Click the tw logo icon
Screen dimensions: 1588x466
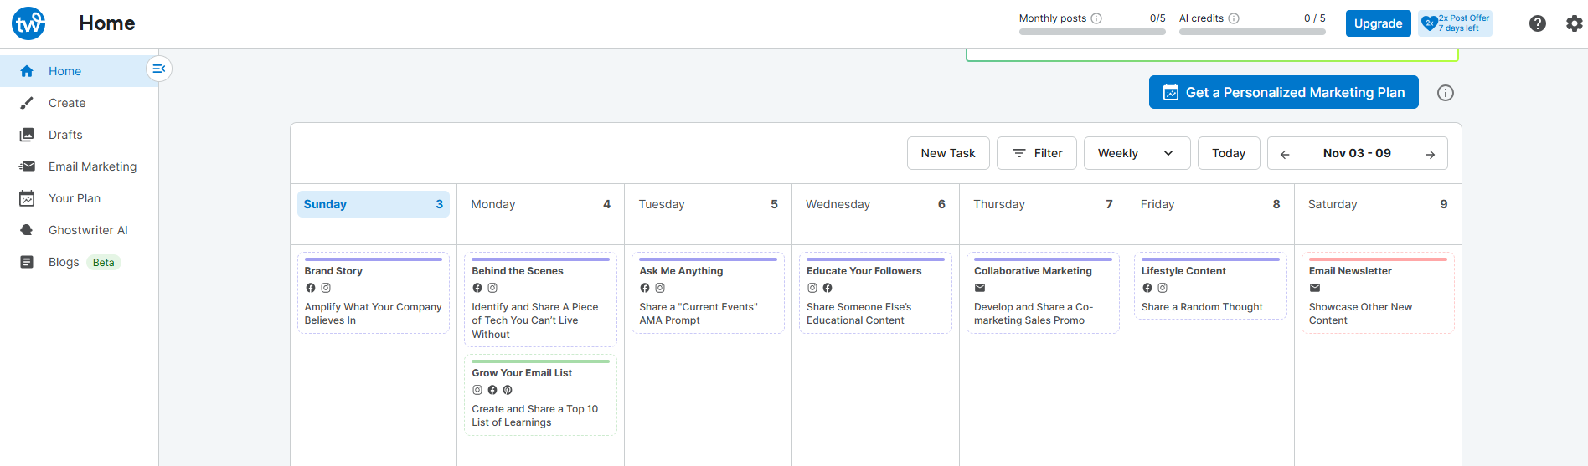(28, 23)
